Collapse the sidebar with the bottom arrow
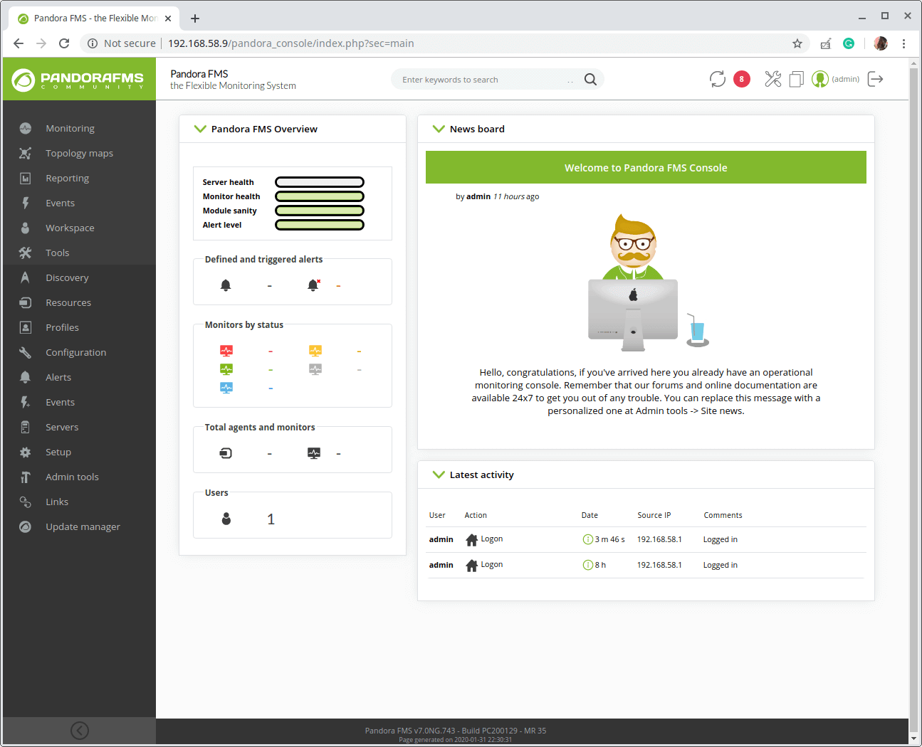The image size is (922, 747). [80, 731]
